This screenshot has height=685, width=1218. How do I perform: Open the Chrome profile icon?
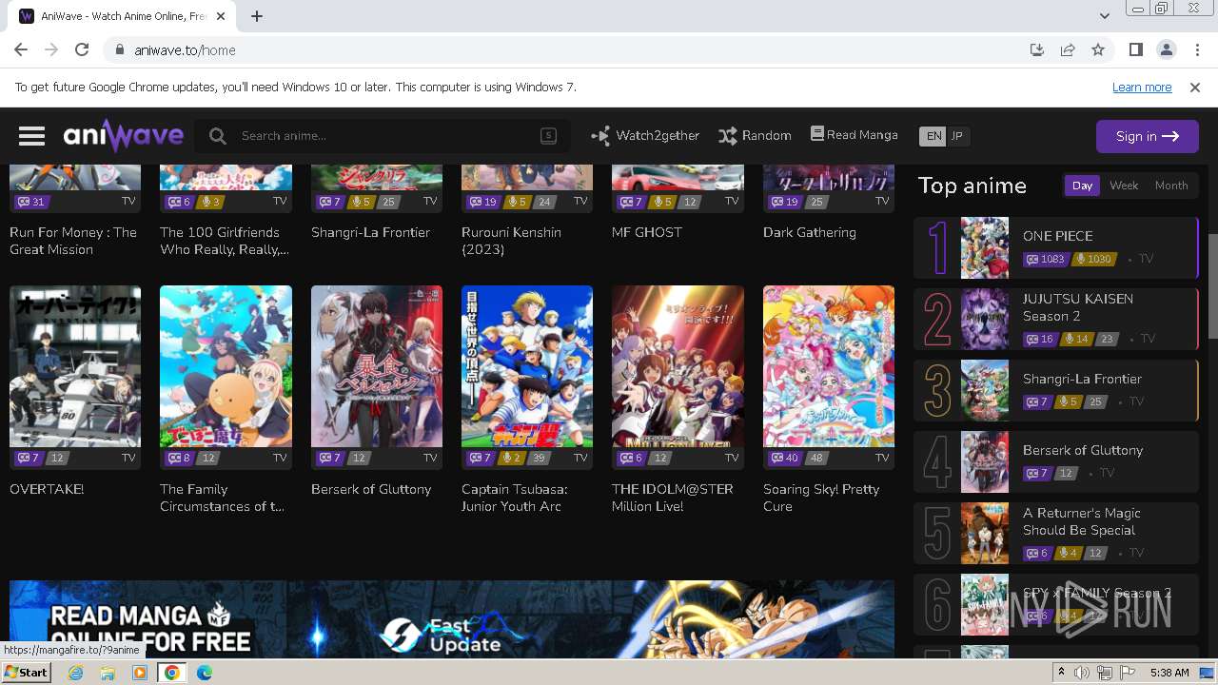click(x=1166, y=50)
